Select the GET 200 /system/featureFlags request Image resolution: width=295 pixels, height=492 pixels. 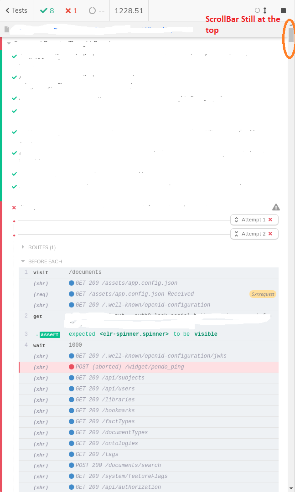[x=149, y=477]
